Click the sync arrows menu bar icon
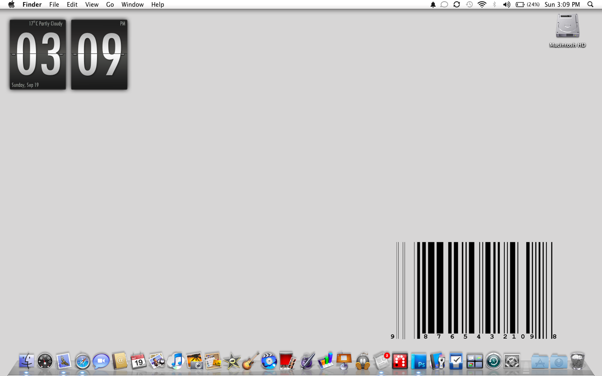This screenshot has height=376, width=602. 457,5
